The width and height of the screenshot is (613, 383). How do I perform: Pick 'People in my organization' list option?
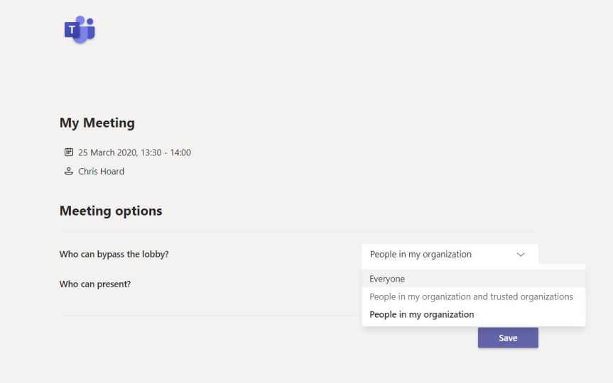pyautogui.click(x=421, y=315)
